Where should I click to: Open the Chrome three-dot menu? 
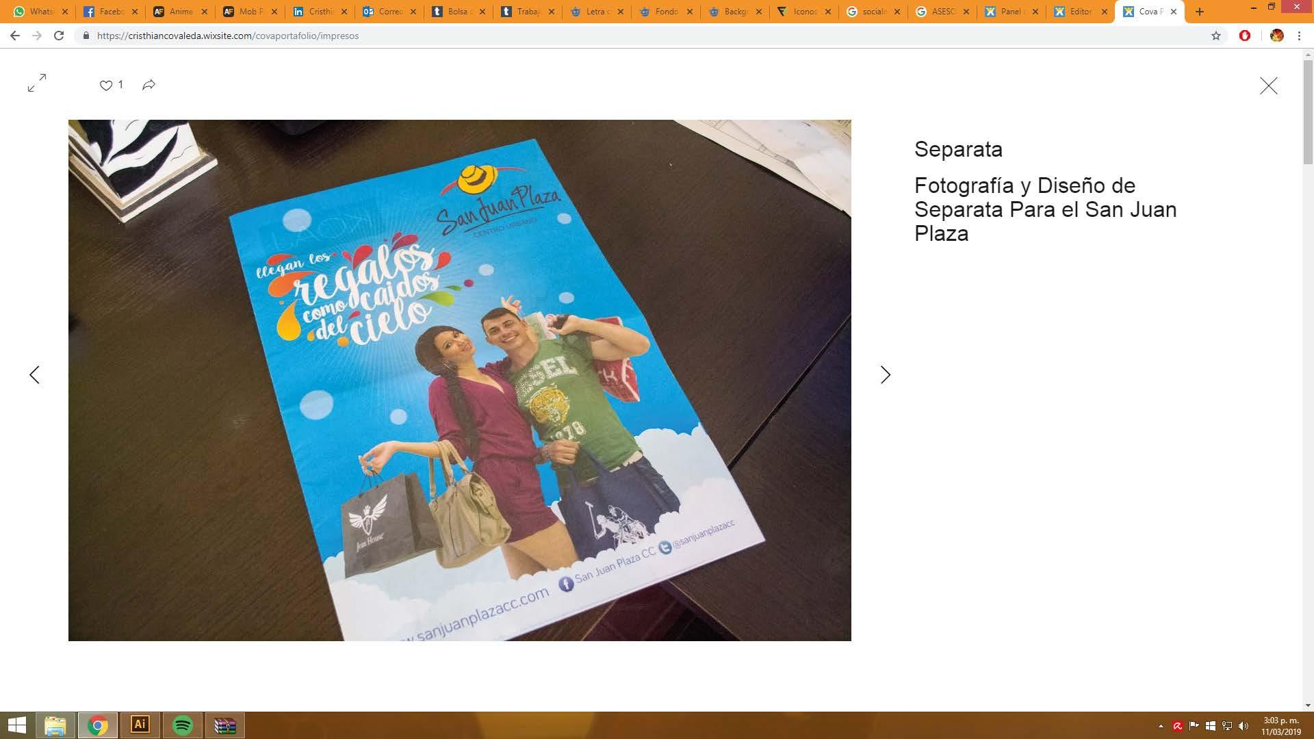(x=1299, y=36)
